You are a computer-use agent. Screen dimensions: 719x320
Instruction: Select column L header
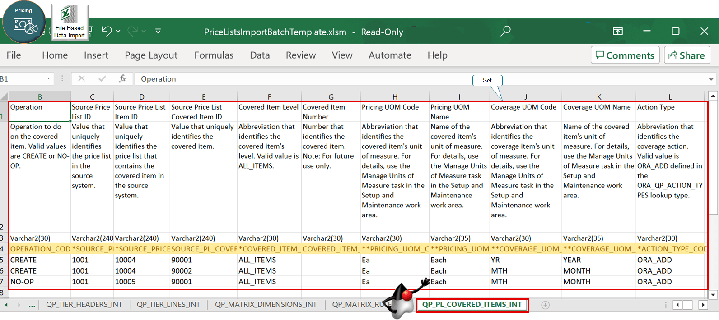670,96
